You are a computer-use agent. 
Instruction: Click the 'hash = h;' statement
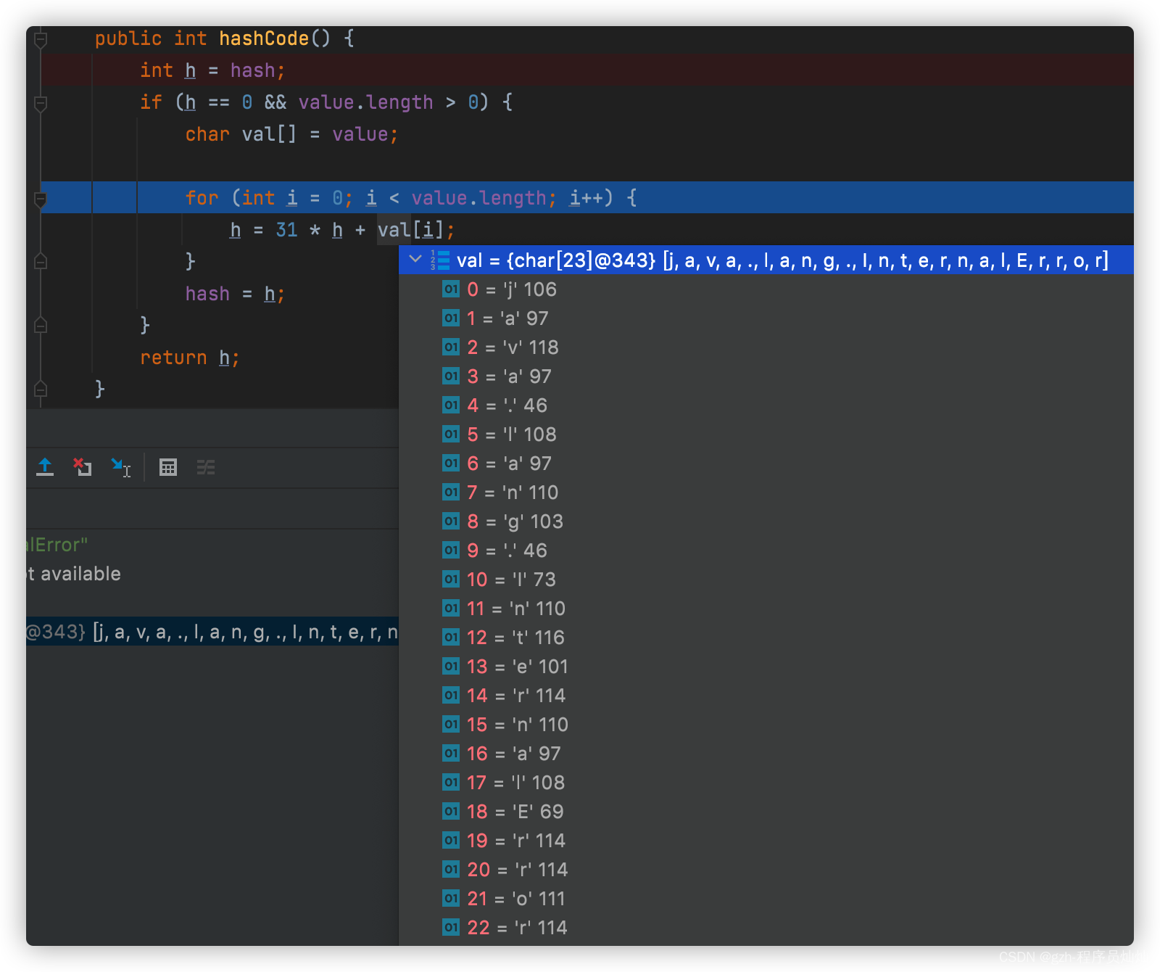tap(235, 294)
